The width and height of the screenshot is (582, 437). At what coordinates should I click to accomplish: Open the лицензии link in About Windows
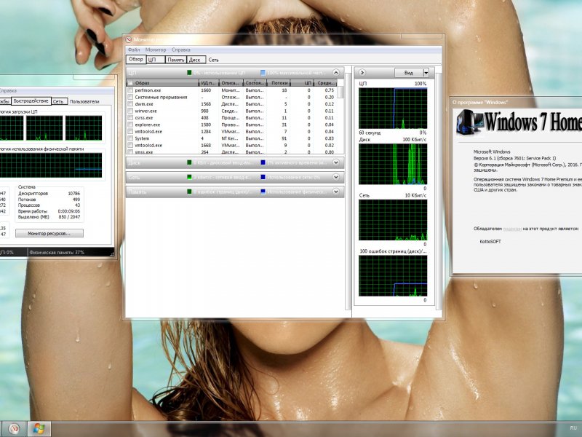pos(512,229)
